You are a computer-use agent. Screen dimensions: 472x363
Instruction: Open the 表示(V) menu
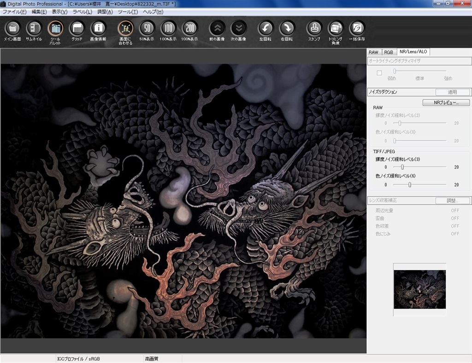tap(59, 12)
